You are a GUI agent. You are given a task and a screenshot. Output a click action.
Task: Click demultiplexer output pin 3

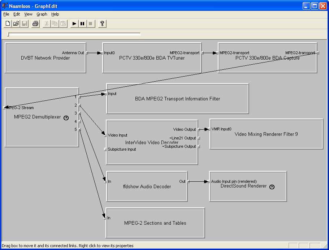click(x=79, y=113)
